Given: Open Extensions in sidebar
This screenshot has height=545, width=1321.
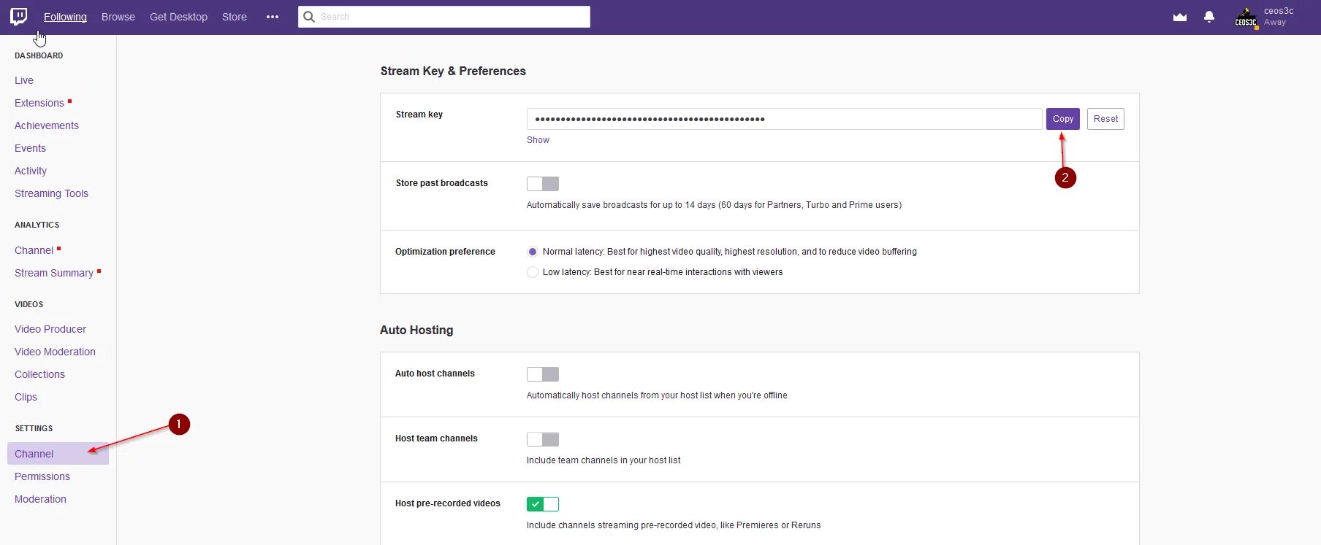Looking at the screenshot, I should [x=39, y=103].
